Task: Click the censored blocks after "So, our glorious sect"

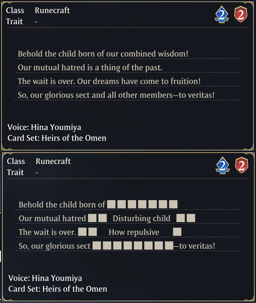Action: [133, 246]
